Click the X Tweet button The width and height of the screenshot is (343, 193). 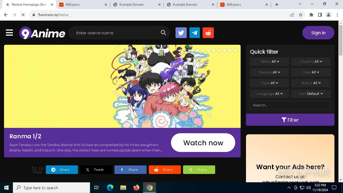(x=96, y=170)
